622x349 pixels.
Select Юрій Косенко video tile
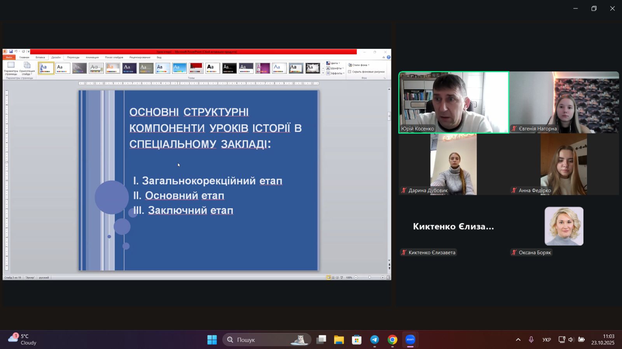click(x=454, y=102)
